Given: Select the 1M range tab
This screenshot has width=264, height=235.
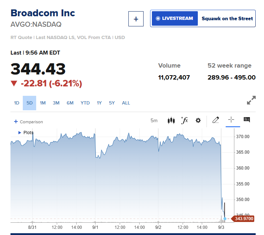Looking at the screenshot, I should 43,103.
